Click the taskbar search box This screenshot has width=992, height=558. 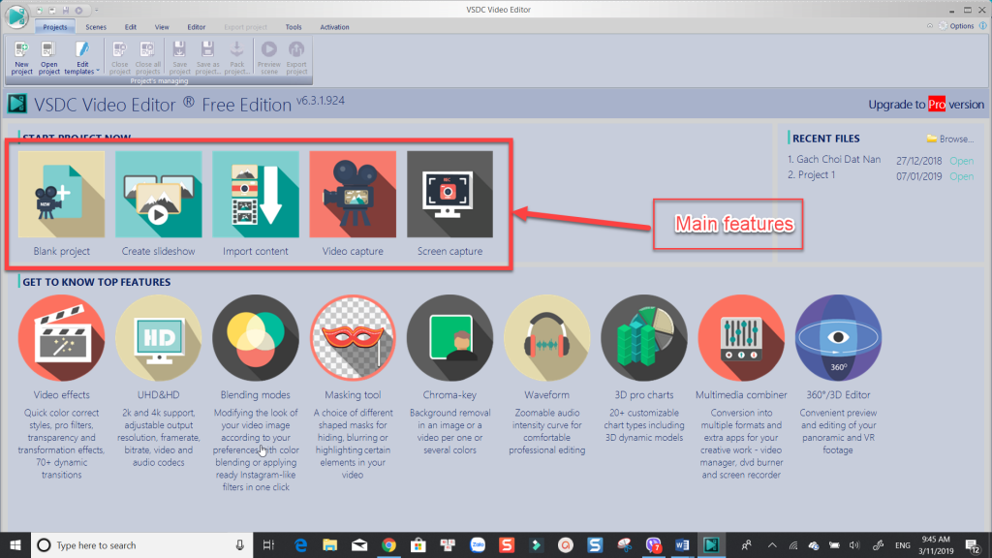142,544
